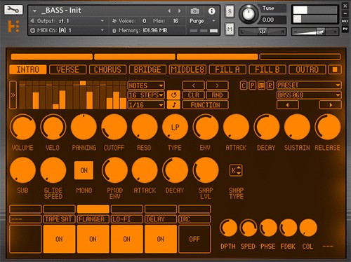This screenshot has height=262, width=351.
Task: Click the FUNCTION button
Action: [205, 105]
